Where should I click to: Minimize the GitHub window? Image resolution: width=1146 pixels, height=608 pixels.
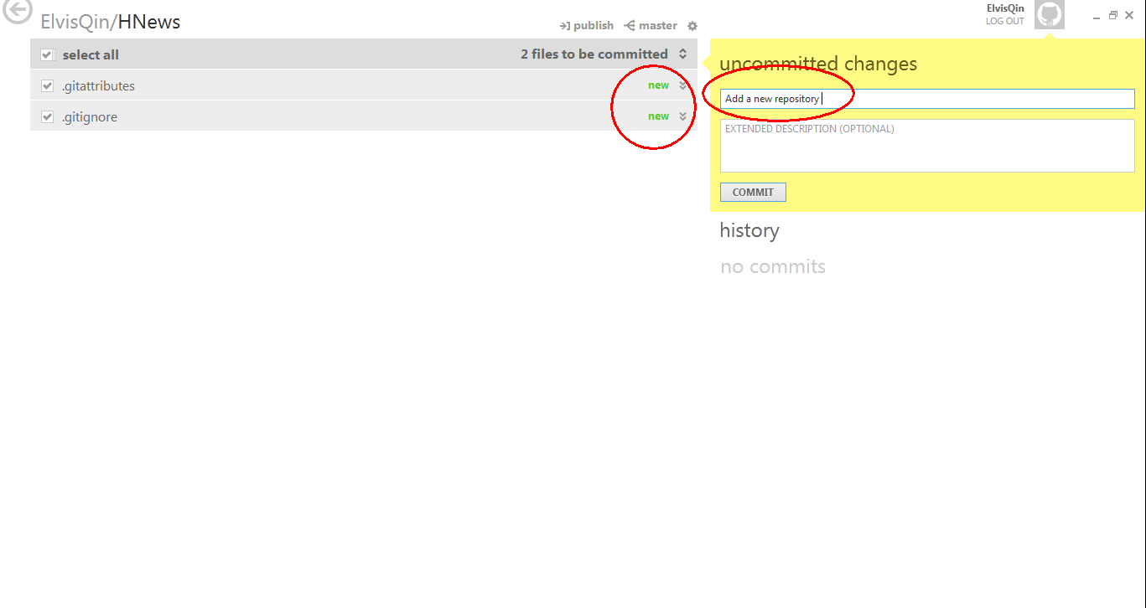coord(1097,16)
